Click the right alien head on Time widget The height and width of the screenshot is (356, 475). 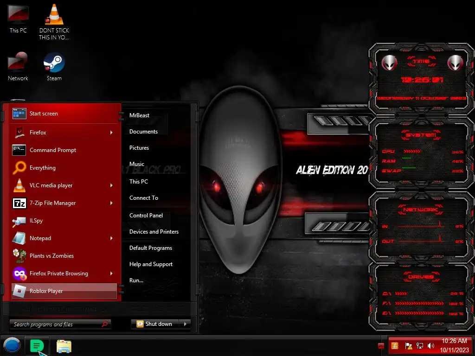pyautogui.click(x=456, y=63)
